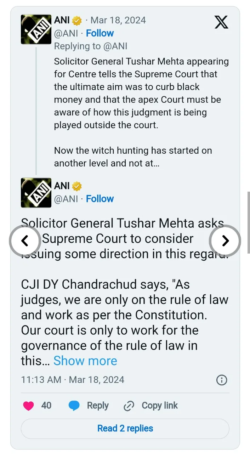Click the verified badge on the second ANI tweet

(x=77, y=186)
